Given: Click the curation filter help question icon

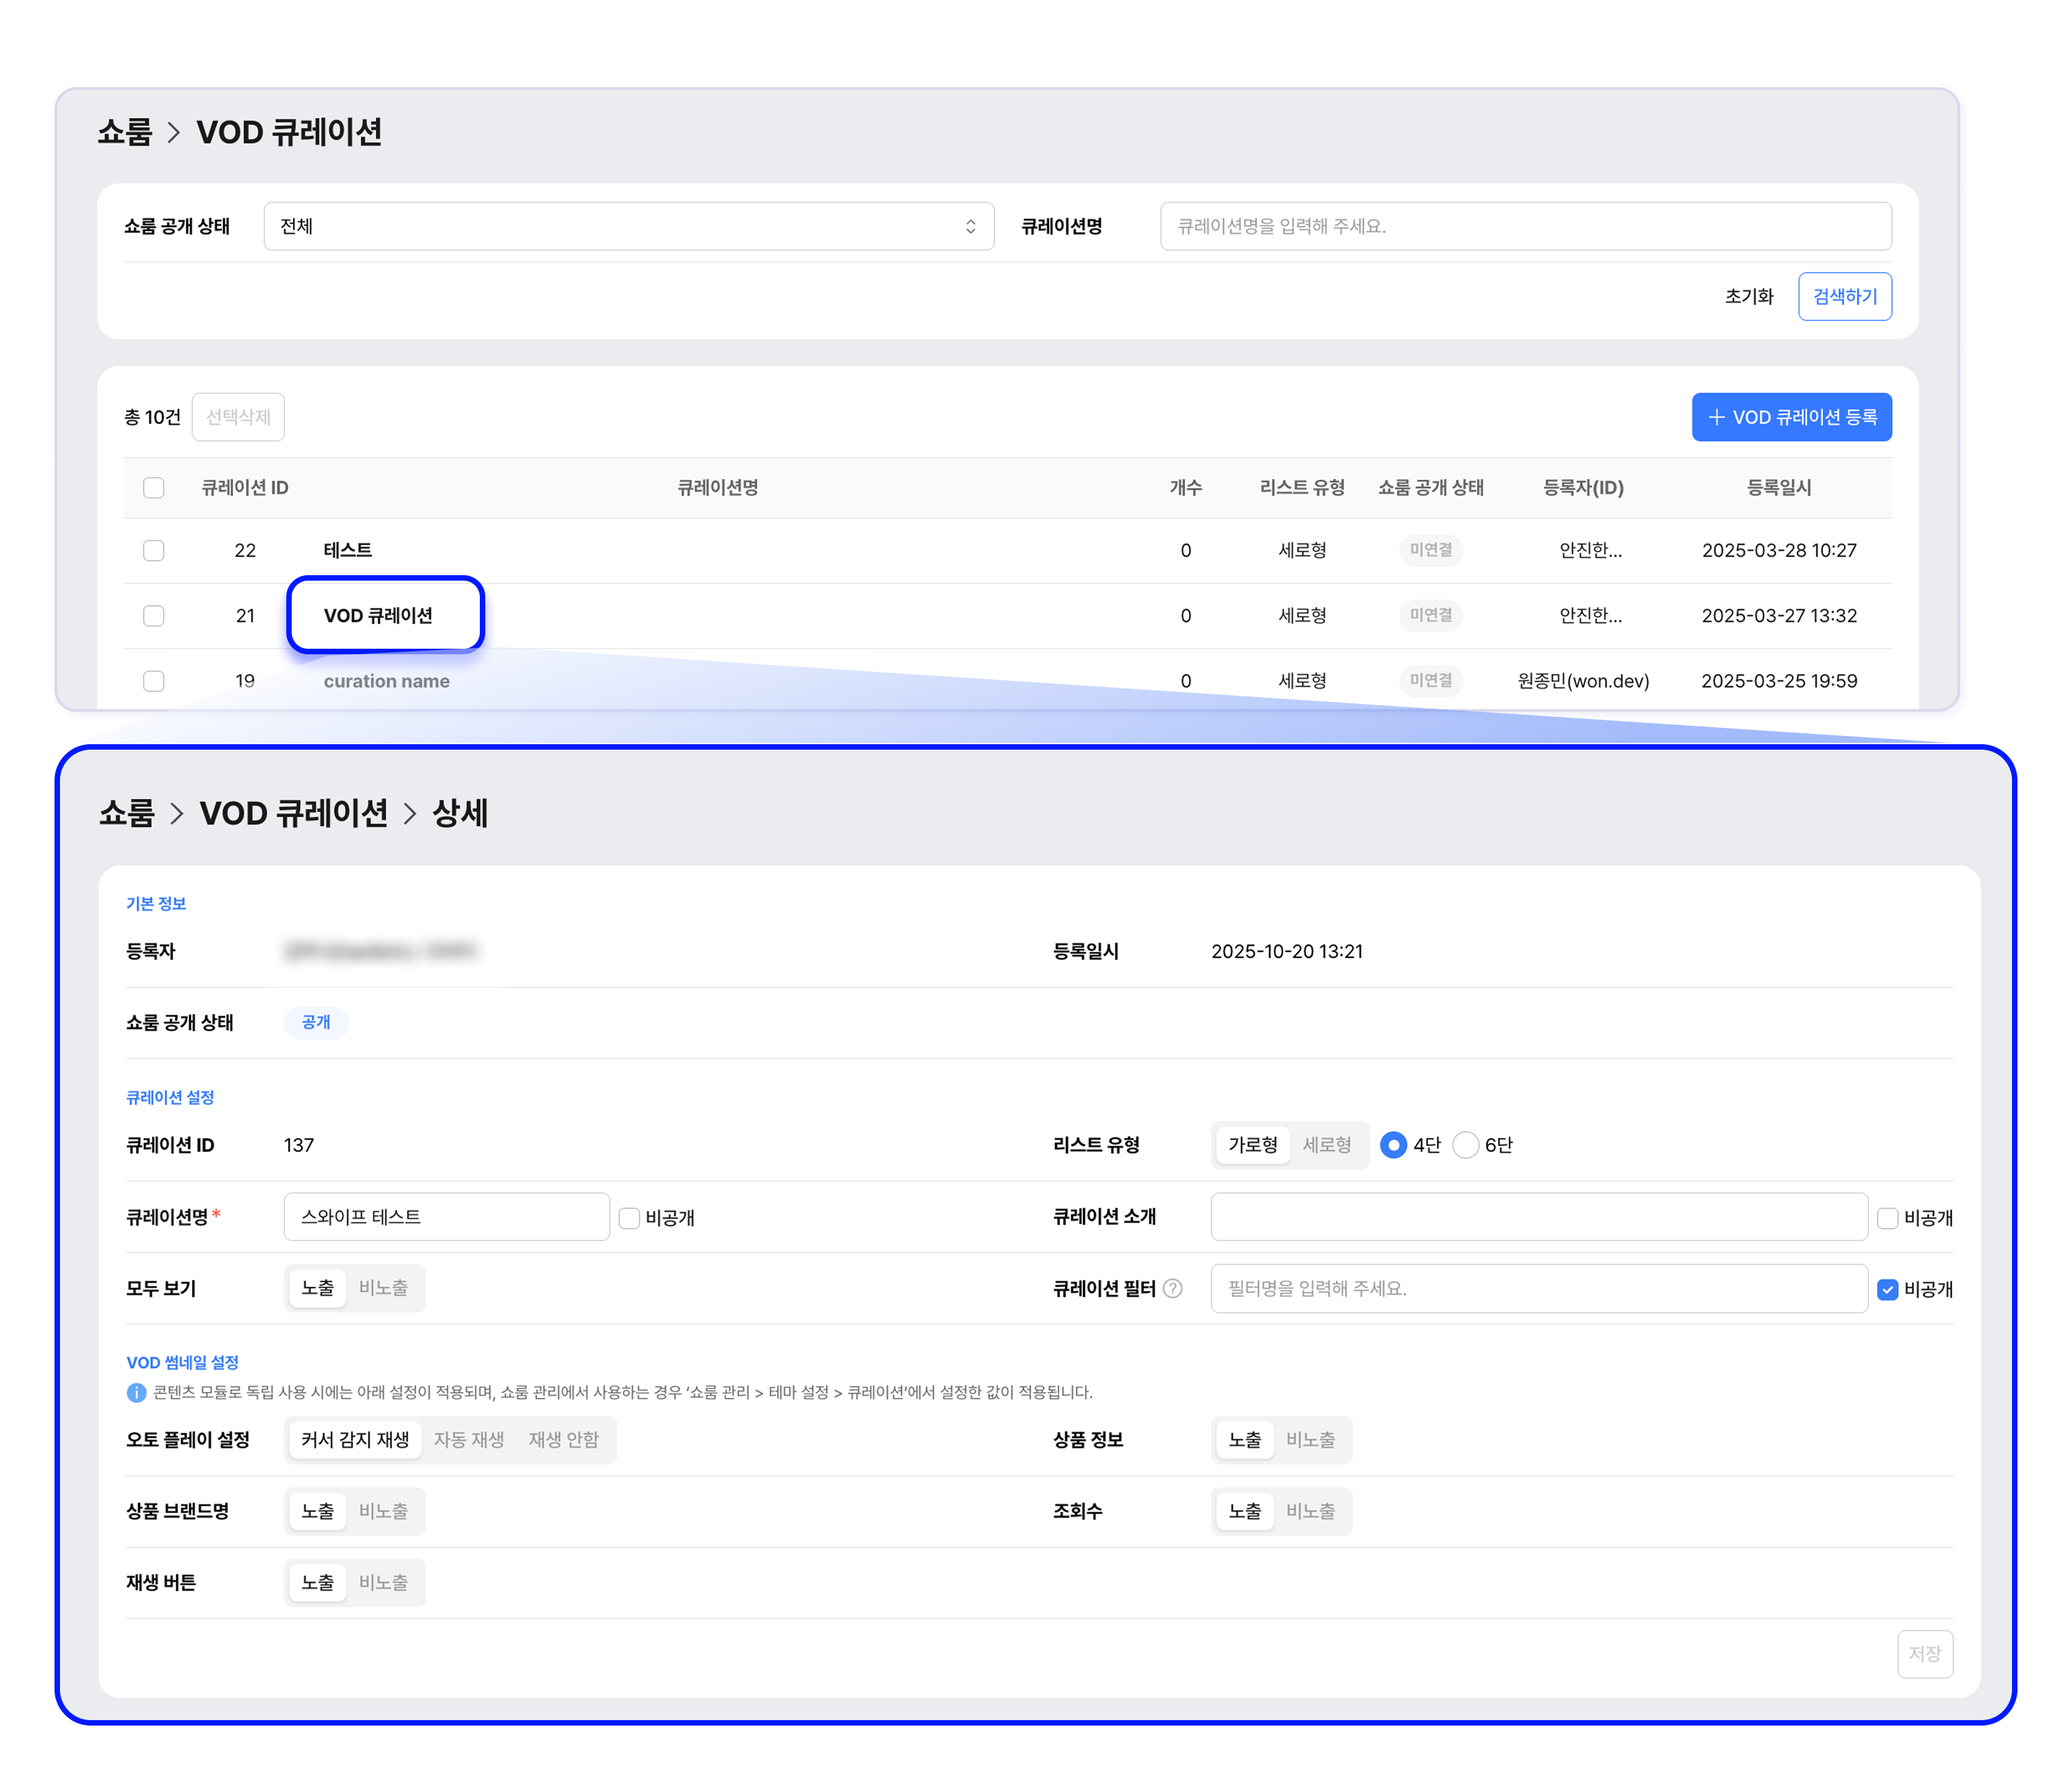Looking at the screenshot, I should tap(1172, 1289).
